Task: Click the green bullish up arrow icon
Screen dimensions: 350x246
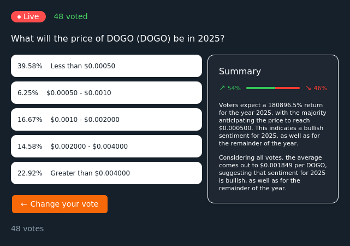Action: [x=222, y=87]
